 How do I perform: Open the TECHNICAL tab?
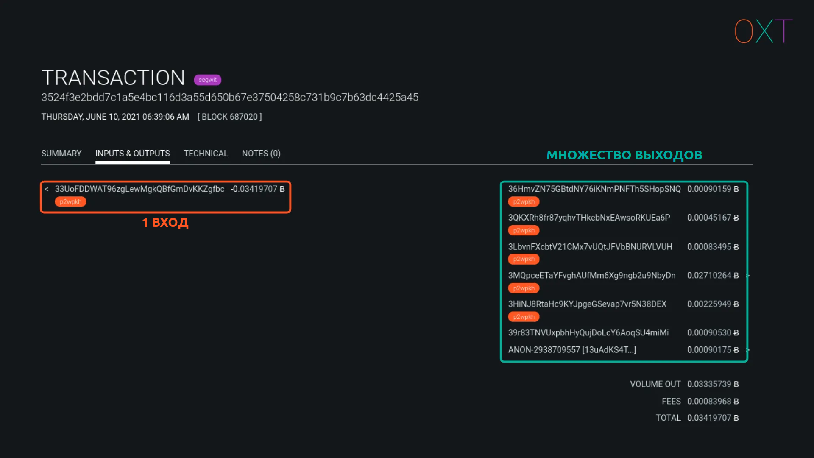(206, 154)
